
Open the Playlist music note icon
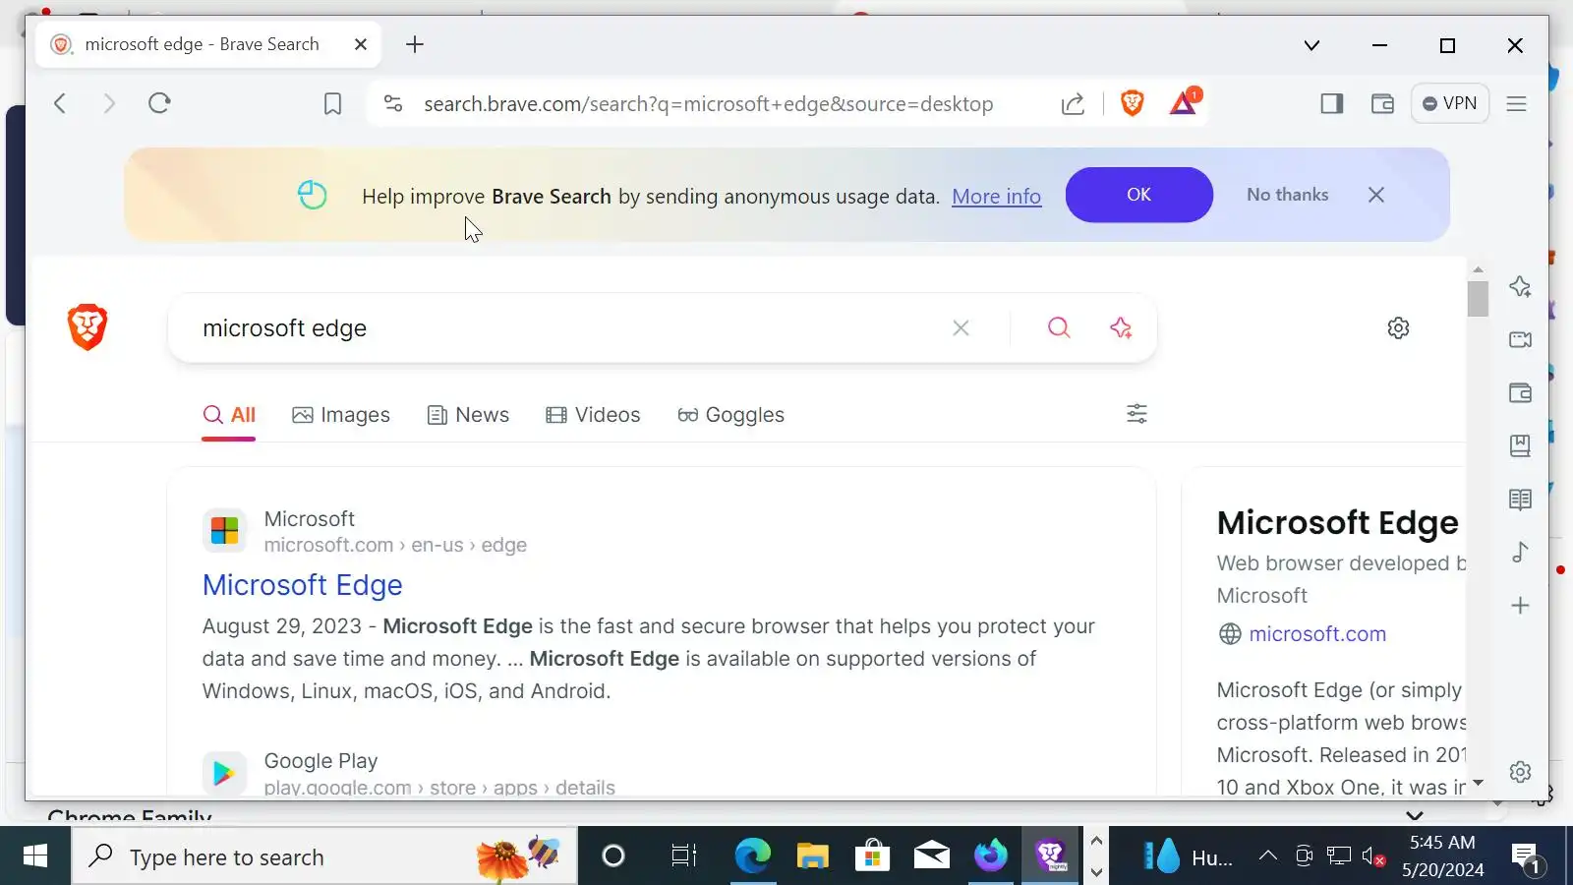point(1520,552)
